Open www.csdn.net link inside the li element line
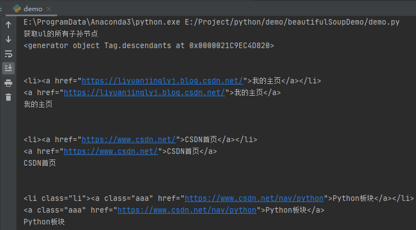Screen dimensions: 416x230 [x=128, y=139]
